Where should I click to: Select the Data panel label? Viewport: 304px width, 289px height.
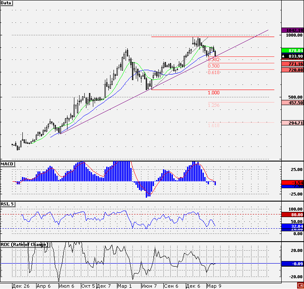pyautogui.click(x=6, y=3)
